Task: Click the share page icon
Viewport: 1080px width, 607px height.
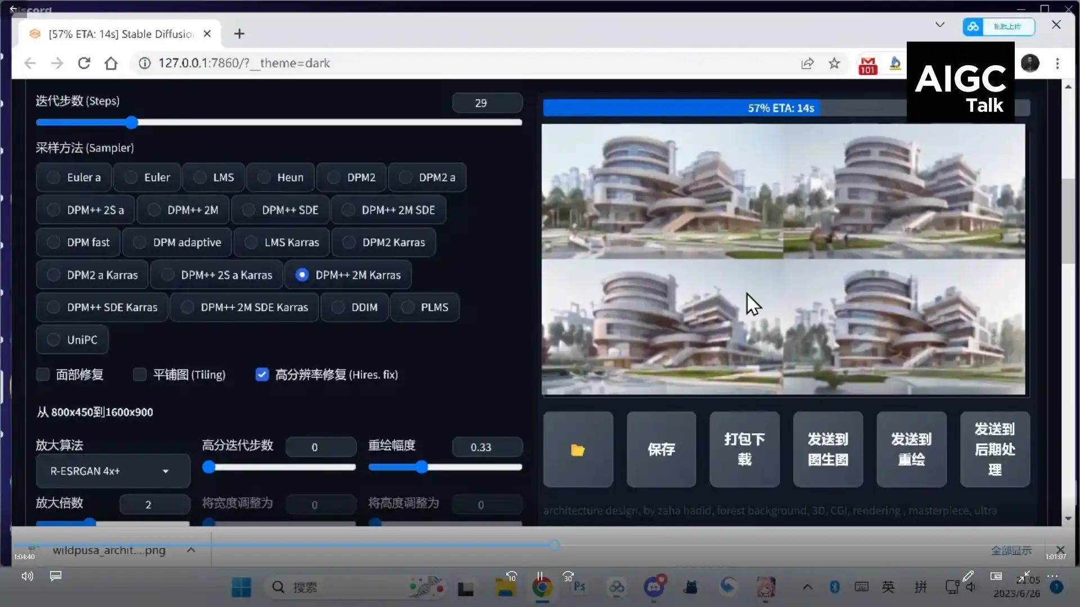Action: click(807, 63)
